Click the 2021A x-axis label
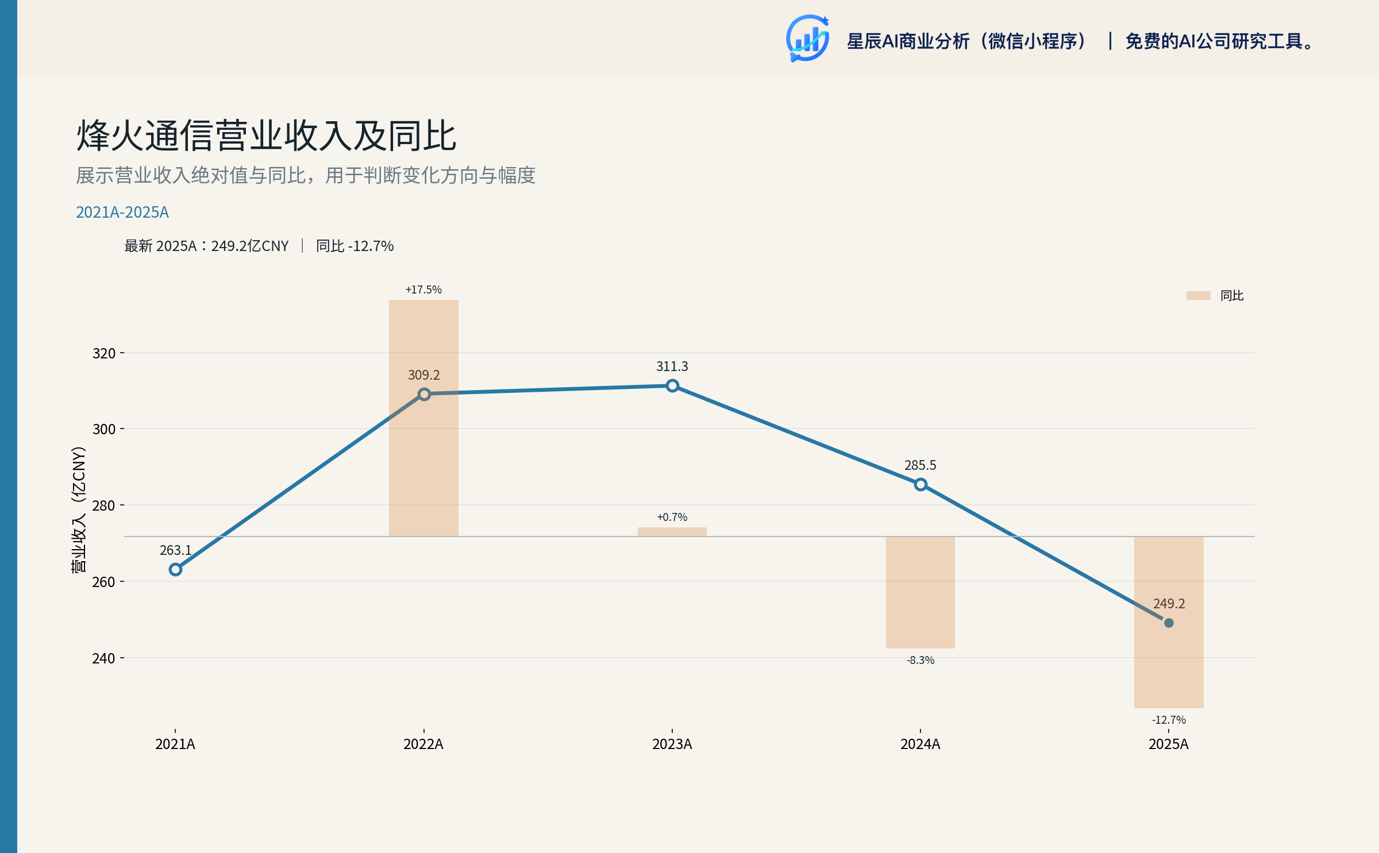 tap(175, 744)
